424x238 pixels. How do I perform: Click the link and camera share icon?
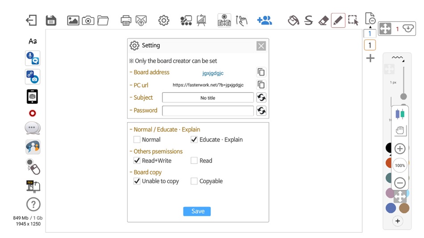tap(33, 77)
